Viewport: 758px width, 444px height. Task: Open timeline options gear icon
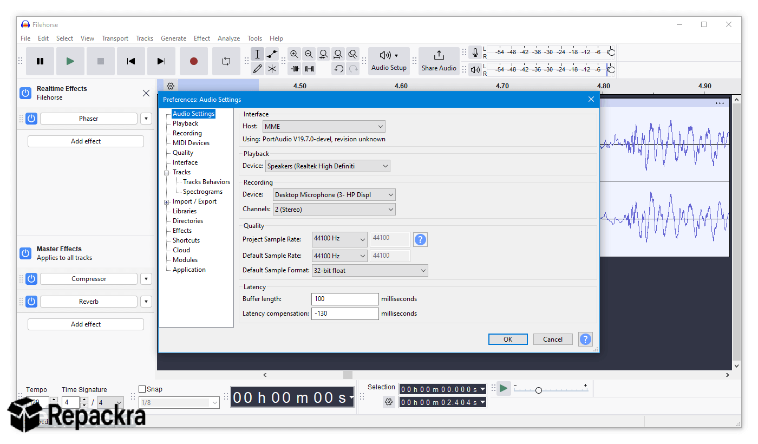pyautogui.click(x=171, y=86)
